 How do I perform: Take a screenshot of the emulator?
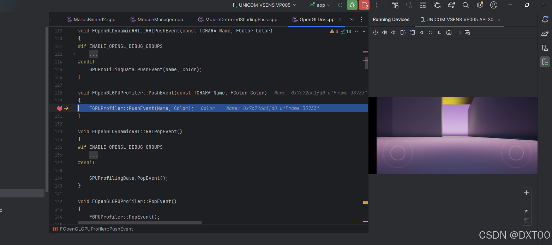pos(449,32)
